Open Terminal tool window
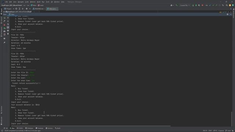 click(39, 128)
